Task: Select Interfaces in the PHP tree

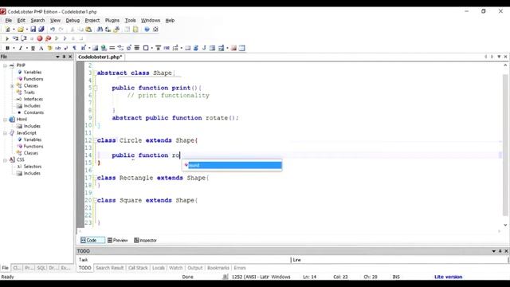Action: click(x=33, y=99)
